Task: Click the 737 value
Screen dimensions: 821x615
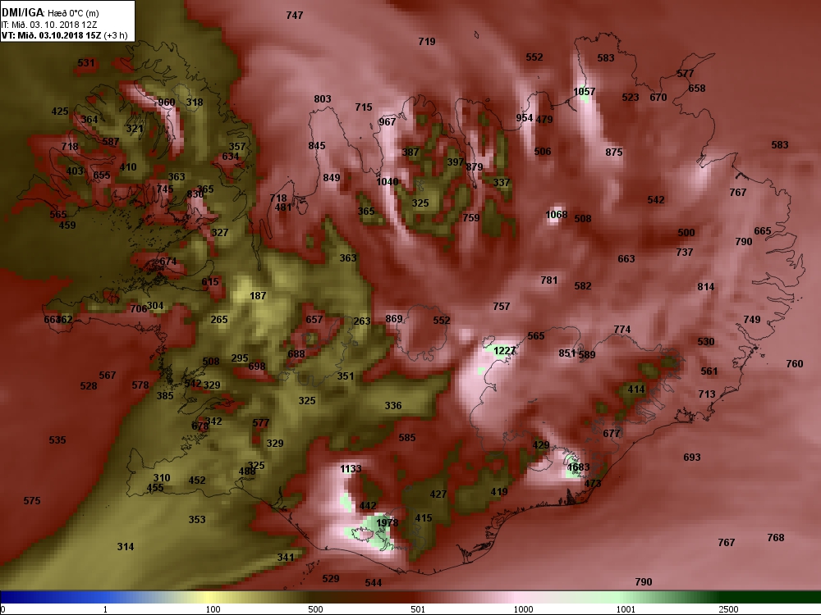Action: coord(685,252)
